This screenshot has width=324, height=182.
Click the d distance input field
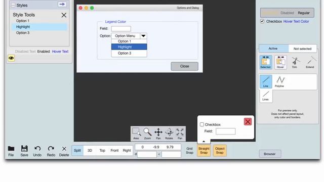pyautogui.click(x=147, y=154)
